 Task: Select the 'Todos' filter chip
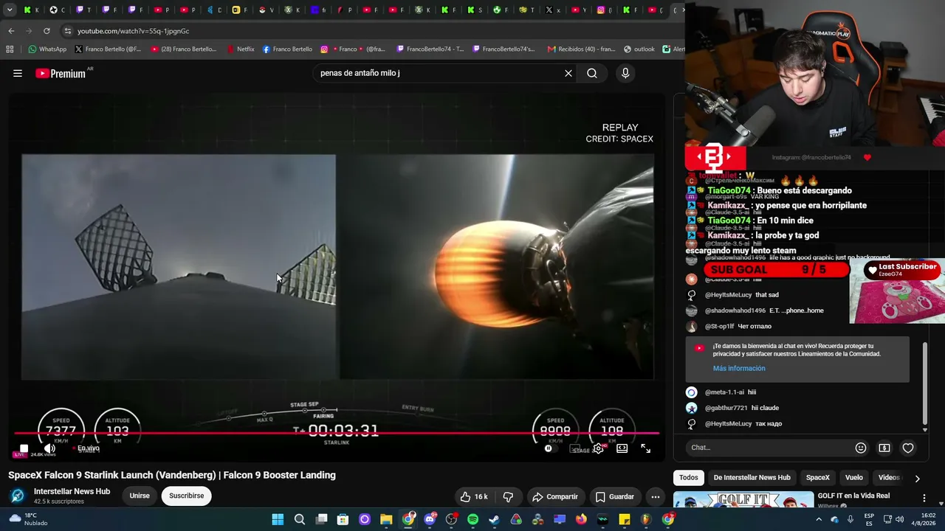coord(688,477)
